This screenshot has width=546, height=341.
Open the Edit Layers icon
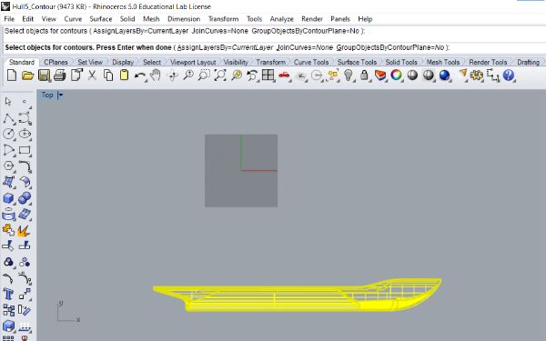[x=380, y=75]
